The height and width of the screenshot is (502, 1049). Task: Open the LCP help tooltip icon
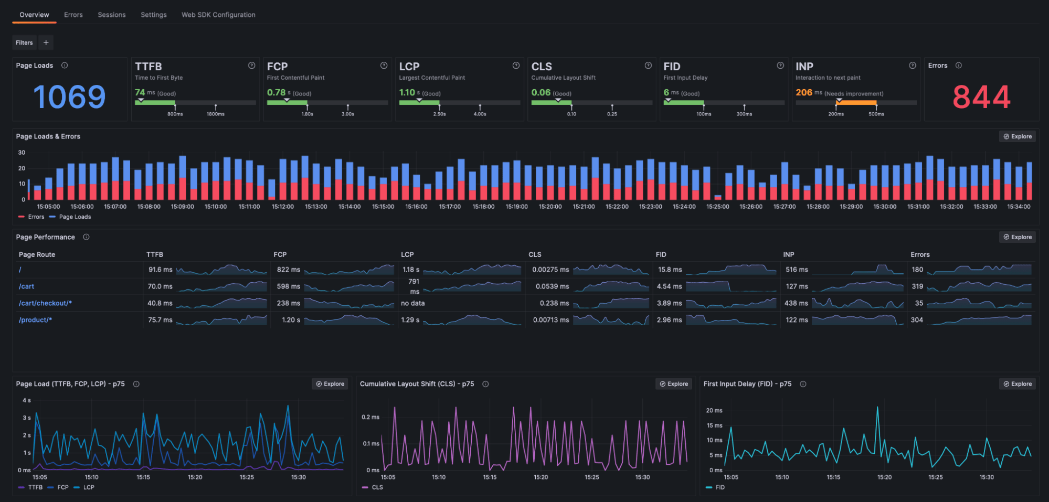pyautogui.click(x=515, y=66)
